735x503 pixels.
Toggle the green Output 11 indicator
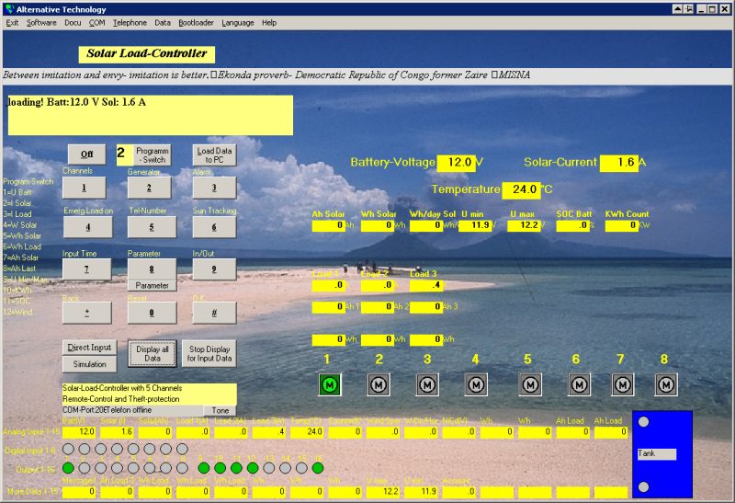pos(236,468)
